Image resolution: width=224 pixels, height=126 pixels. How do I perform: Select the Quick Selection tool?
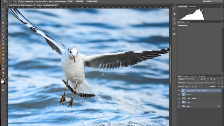point(3,20)
